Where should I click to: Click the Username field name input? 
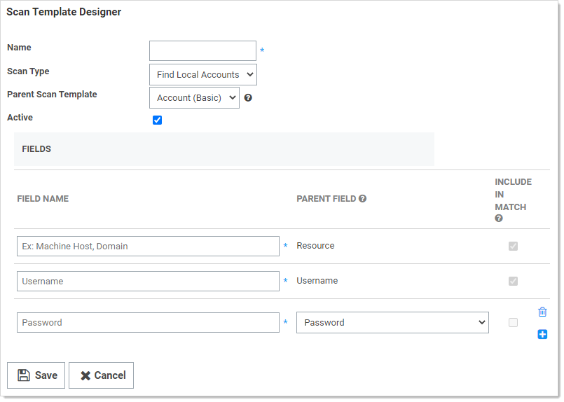148,282
